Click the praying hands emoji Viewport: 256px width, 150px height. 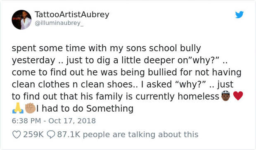[18, 108]
